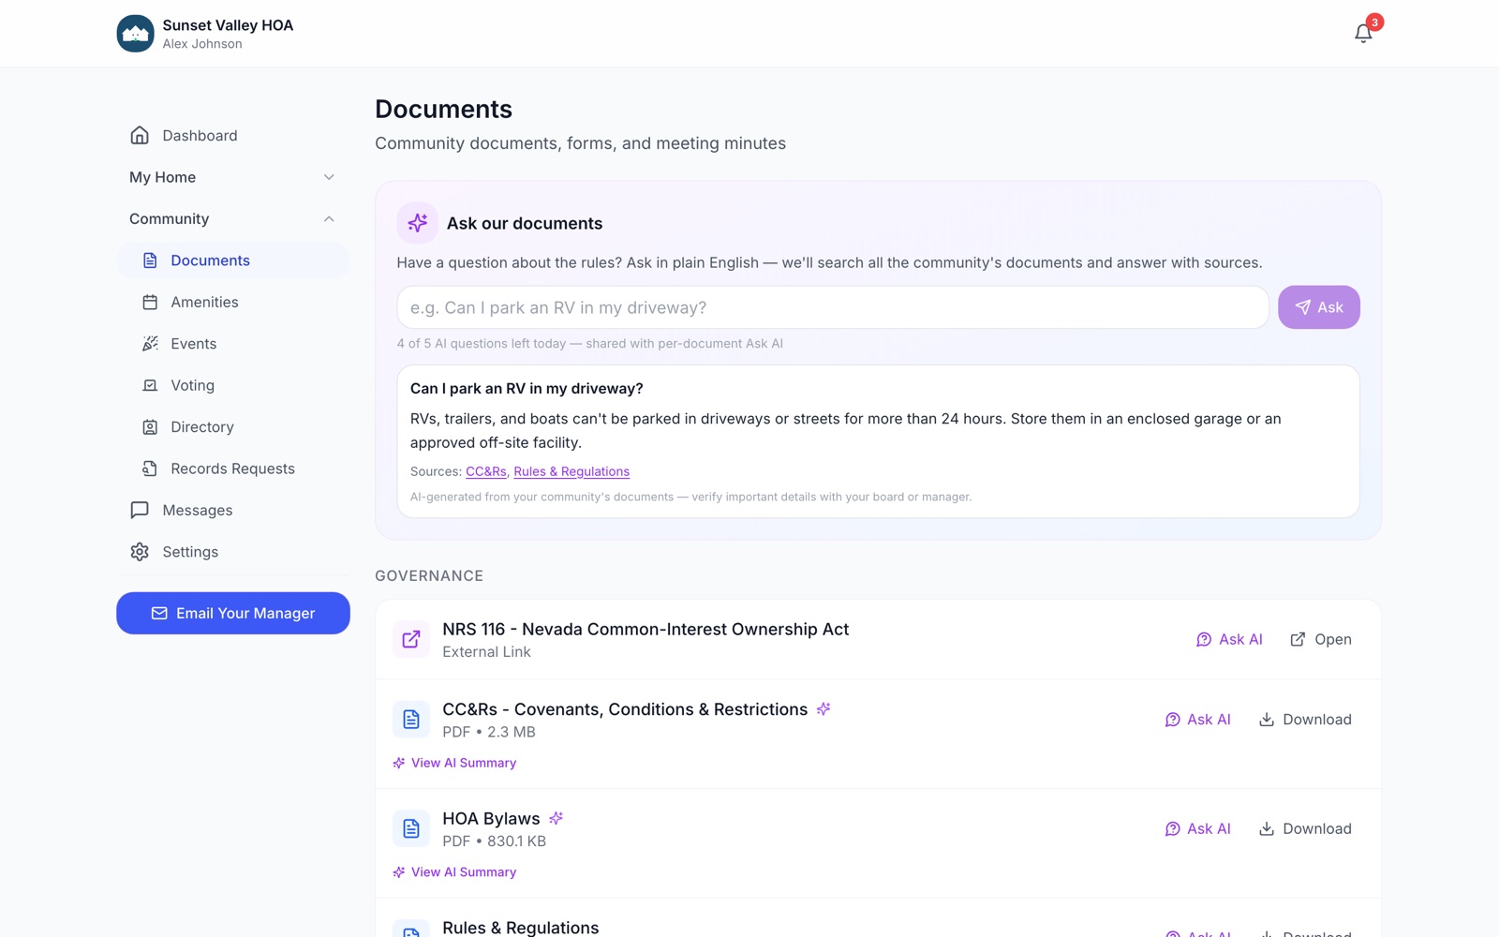Click the Messages chat bubble icon
The height and width of the screenshot is (937, 1499).
click(x=140, y=511)
